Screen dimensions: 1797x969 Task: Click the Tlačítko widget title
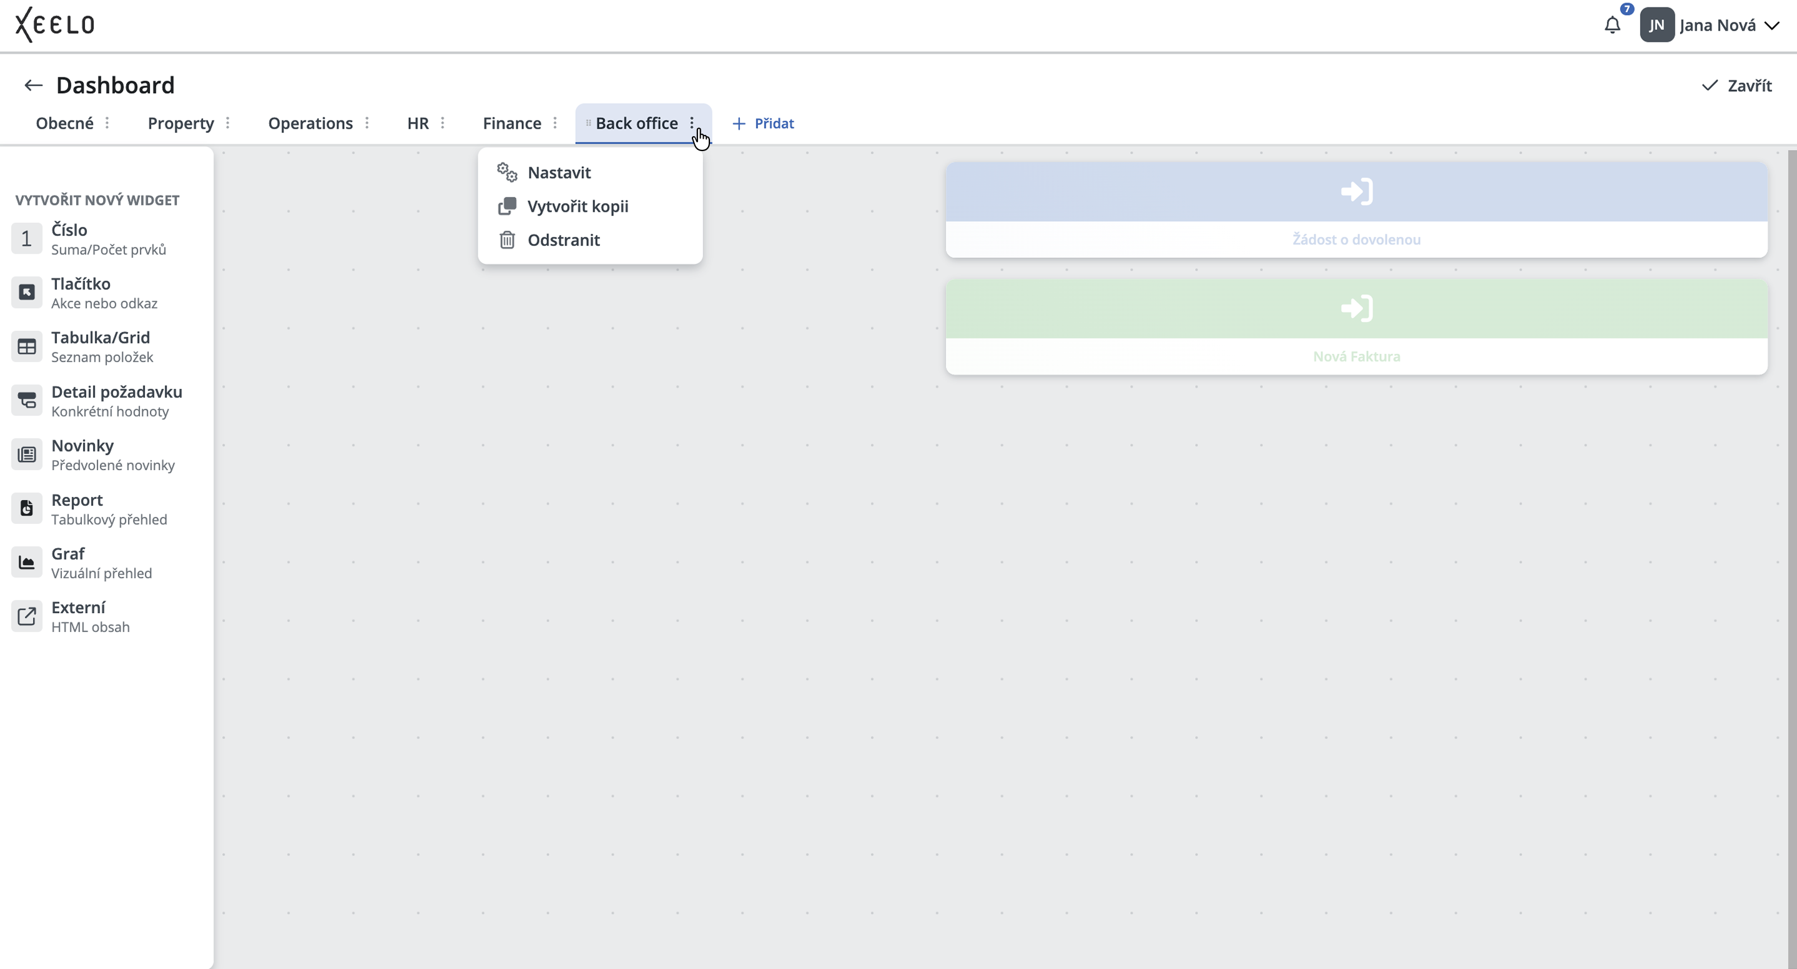click(81, 283)
